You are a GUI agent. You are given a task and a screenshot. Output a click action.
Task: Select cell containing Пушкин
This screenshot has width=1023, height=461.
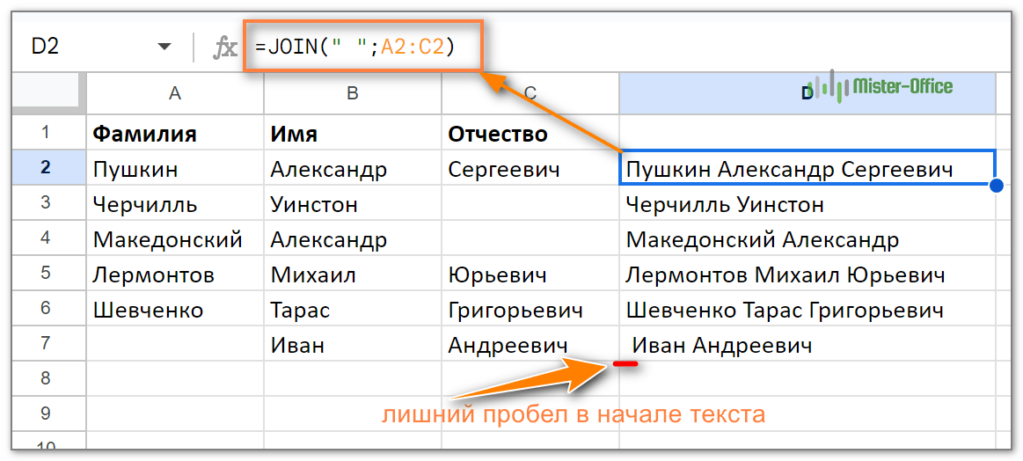tap(175, 168)
